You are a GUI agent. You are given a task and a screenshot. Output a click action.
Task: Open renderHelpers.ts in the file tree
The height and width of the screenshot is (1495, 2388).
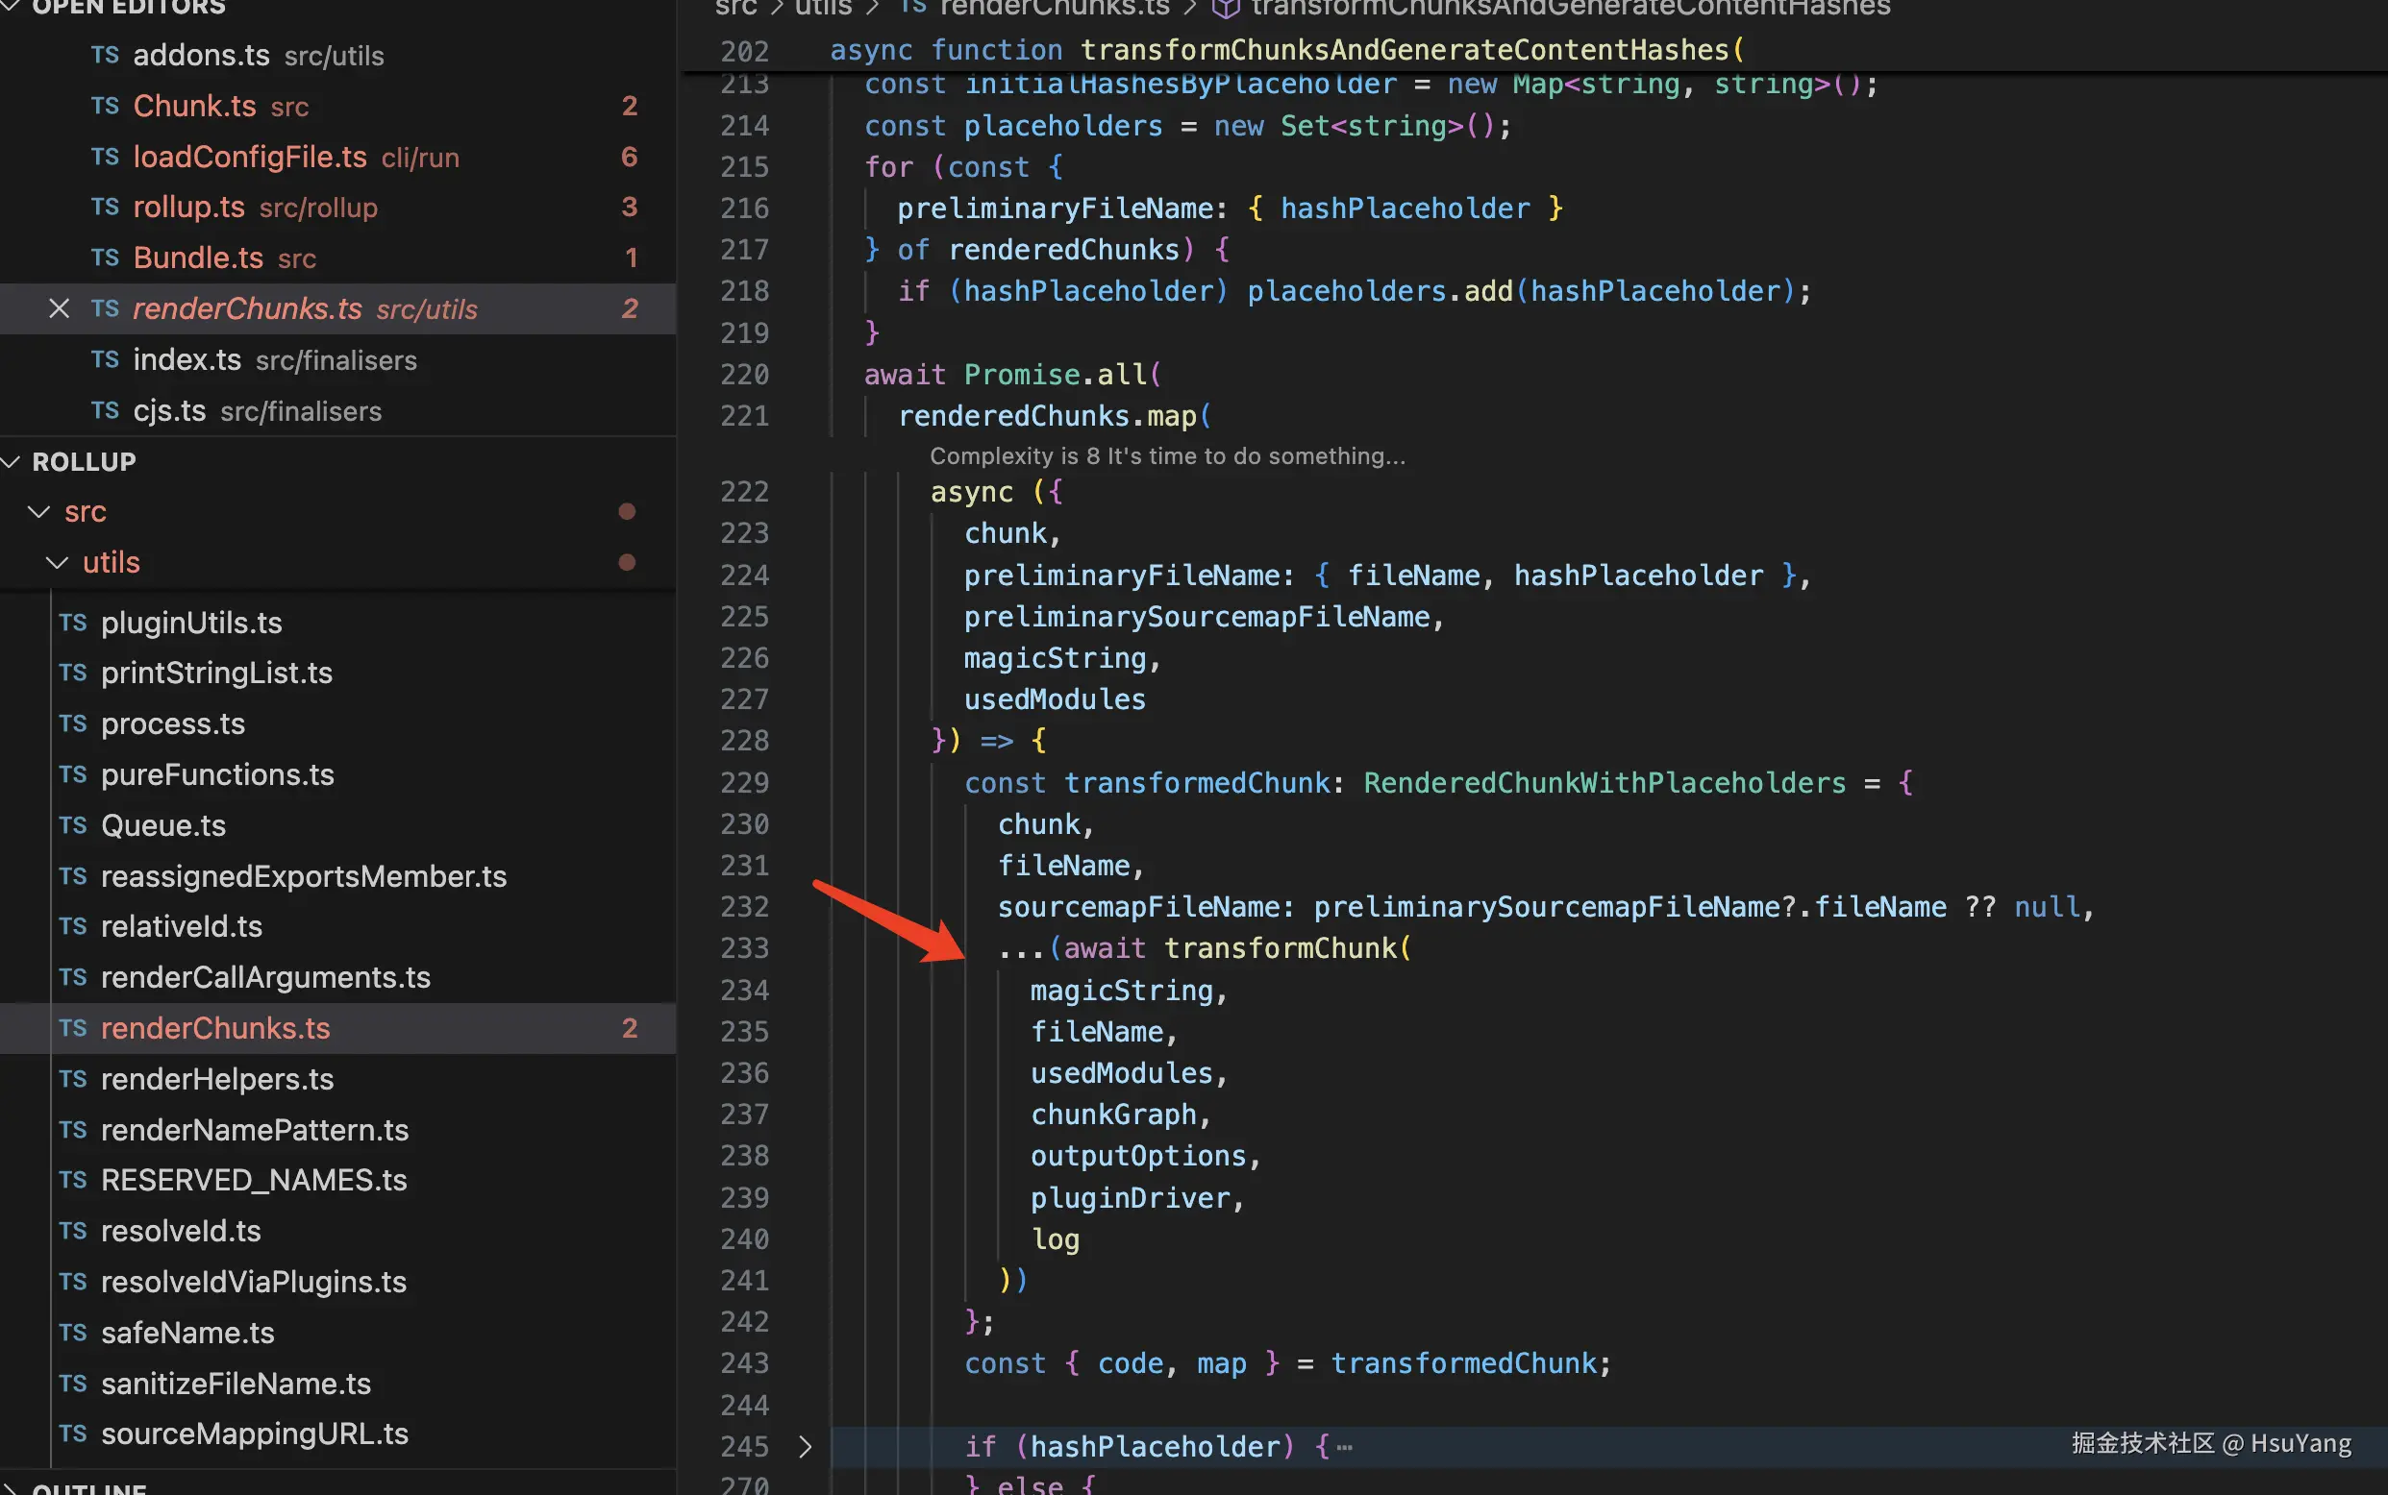216,1079
